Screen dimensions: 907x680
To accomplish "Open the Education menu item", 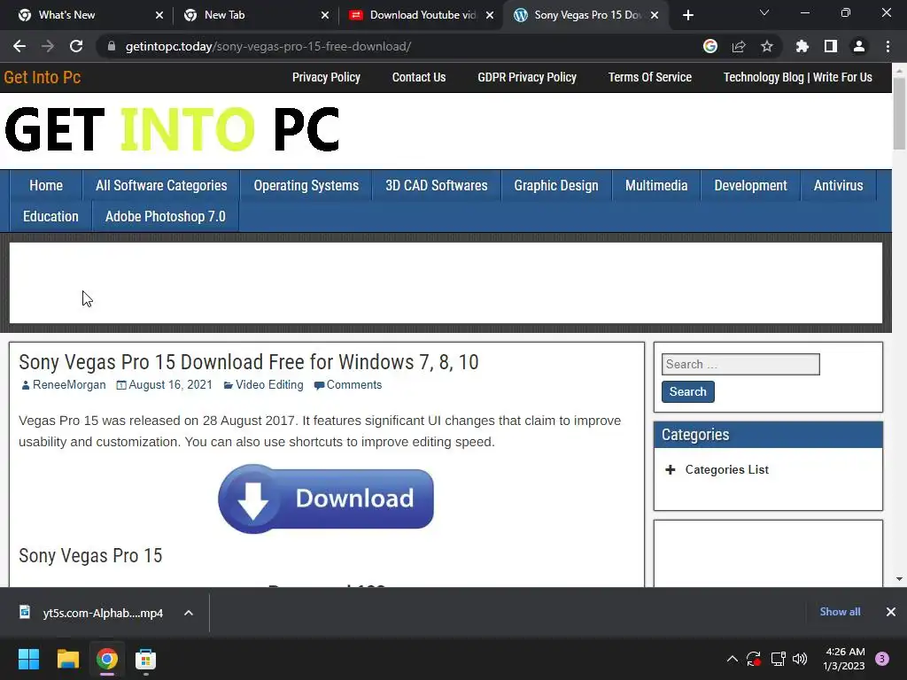I will click(50, 216).
